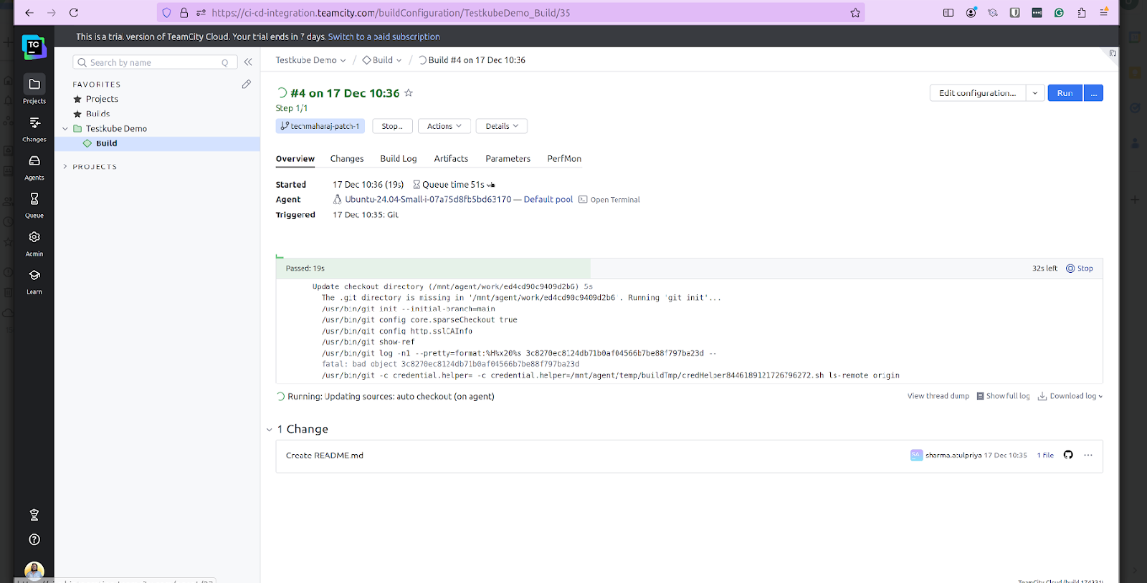Expand the PROJECTS section
Viewport: 1147px width, 583px height.
pos(65,166)
